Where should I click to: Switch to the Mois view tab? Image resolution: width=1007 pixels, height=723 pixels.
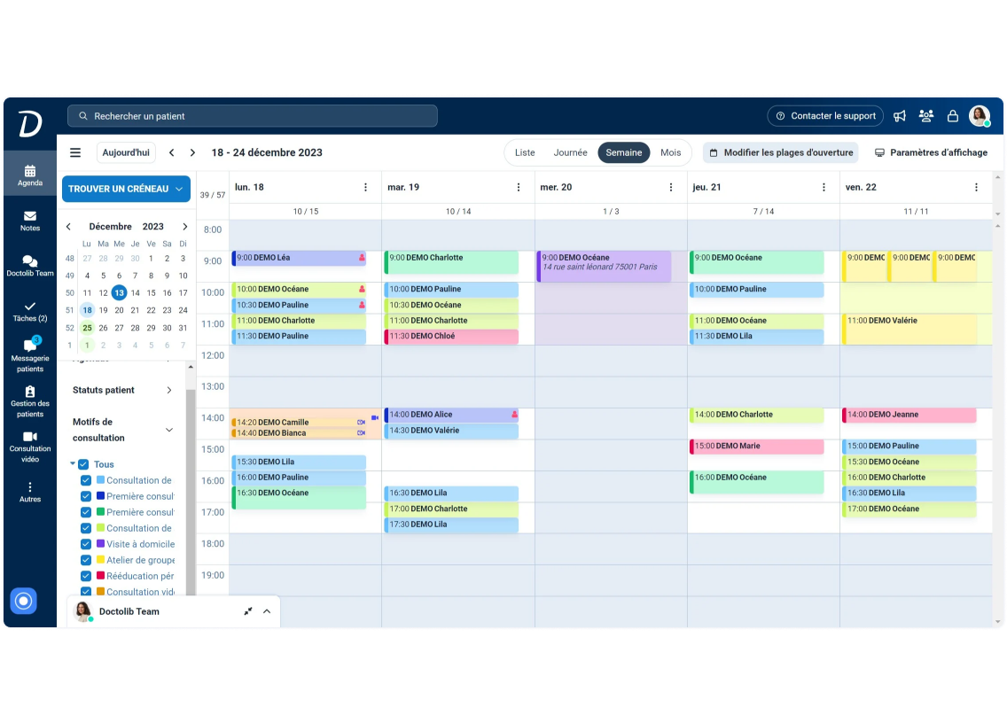(x=670, y=152)
